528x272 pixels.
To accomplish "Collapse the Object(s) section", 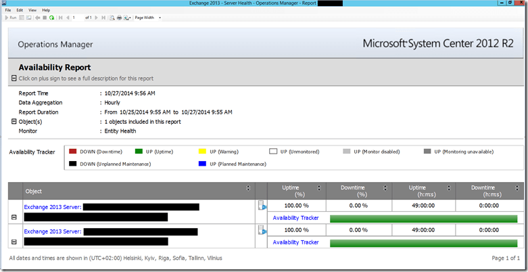I will coord(14,121).
